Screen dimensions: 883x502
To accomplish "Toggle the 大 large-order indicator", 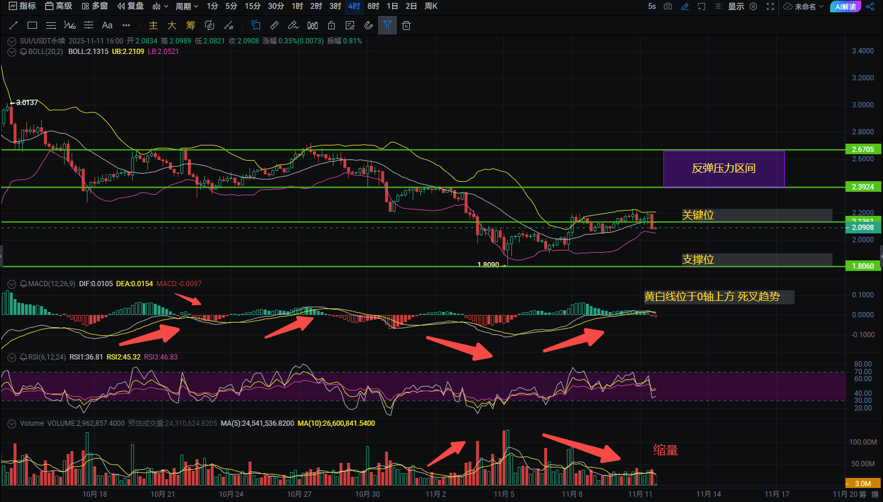I will tap(172, 25).
